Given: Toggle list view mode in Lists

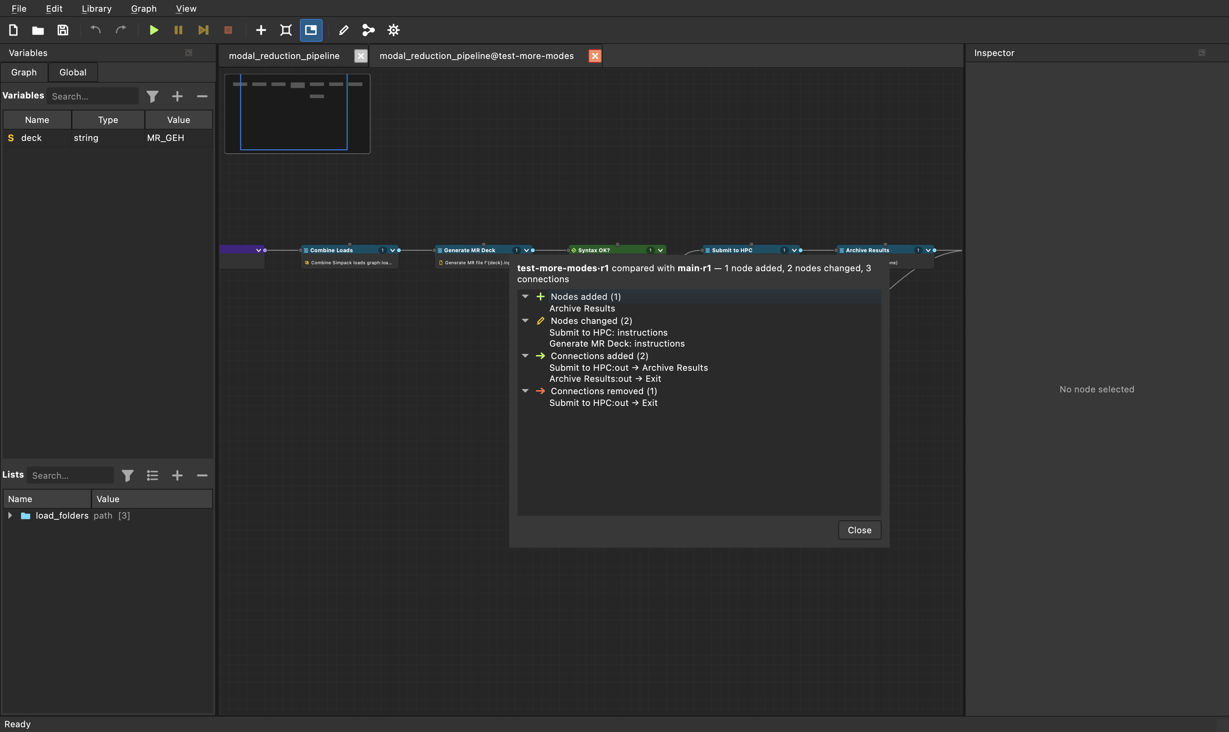Looking at the screenshot, I should [x=152, y=475].
